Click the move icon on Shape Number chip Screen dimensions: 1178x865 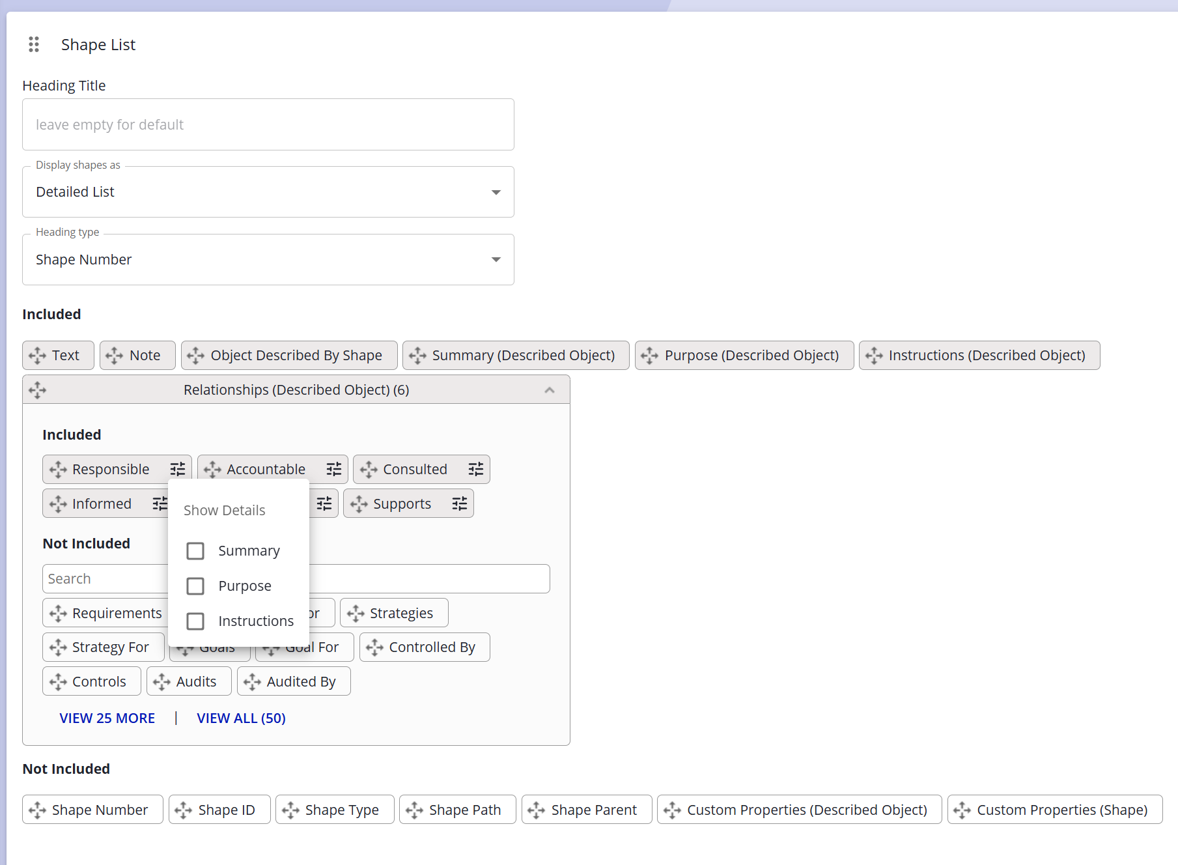38,810
